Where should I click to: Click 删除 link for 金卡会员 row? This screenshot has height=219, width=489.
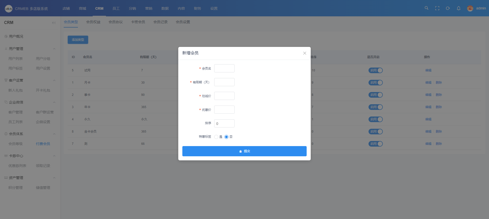(x=439, y=132)
